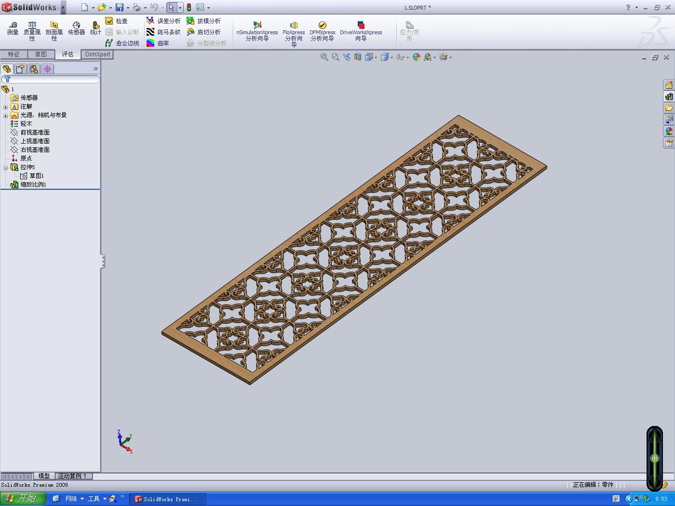This screenshot has width=675, height=506.
Task: Open File Explorer folder in task pane
Action: [669, 108]
